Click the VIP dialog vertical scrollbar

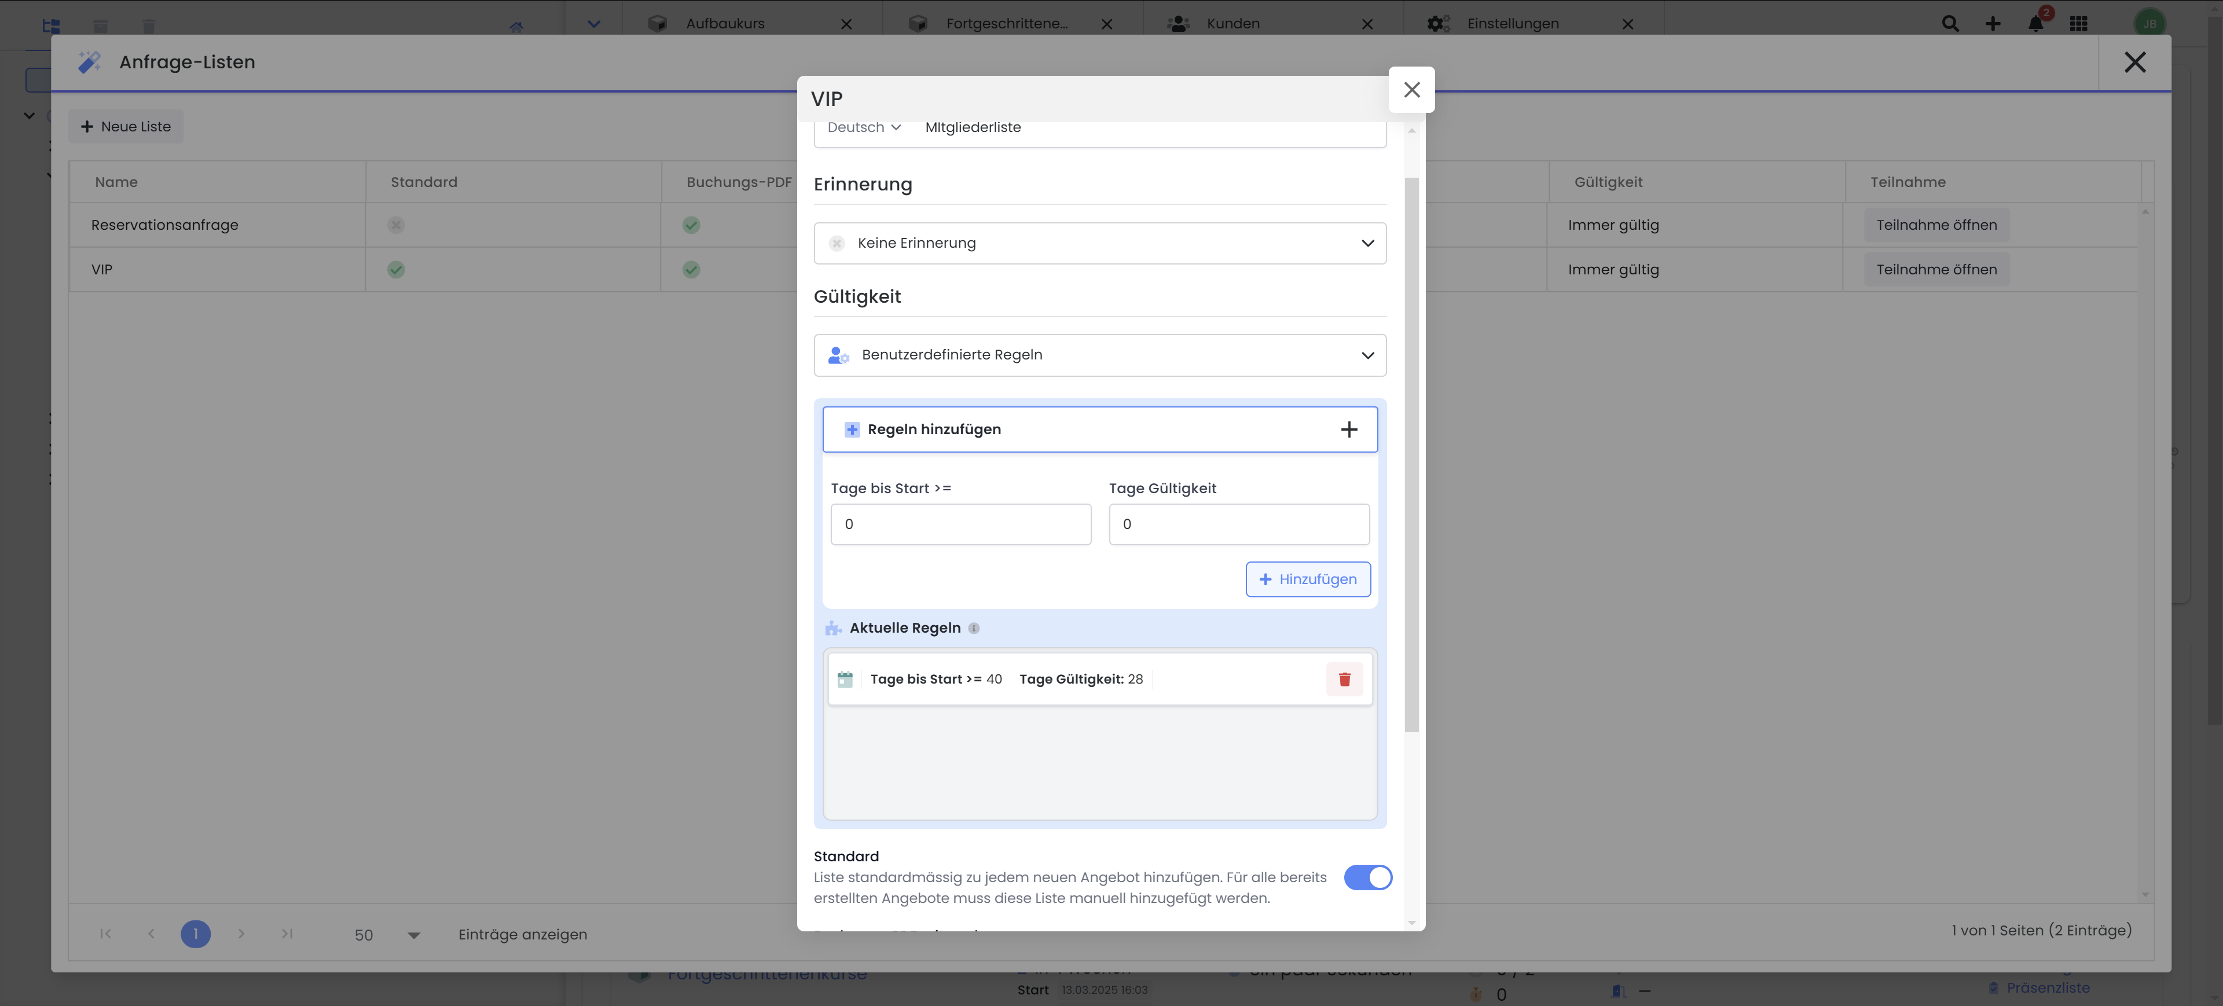pos(1411,455)
